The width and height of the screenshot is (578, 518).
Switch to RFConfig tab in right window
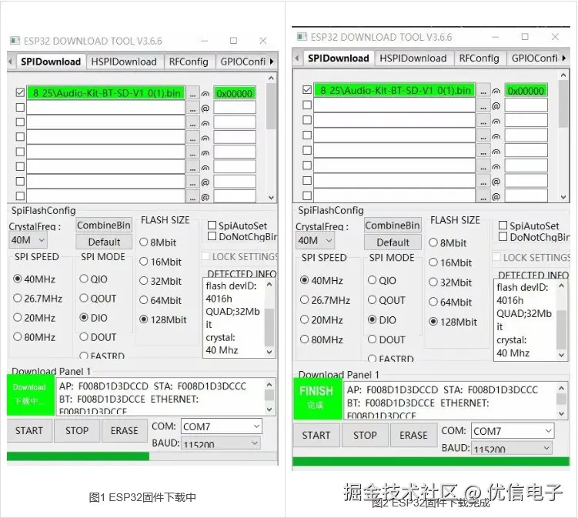[479, 58]
